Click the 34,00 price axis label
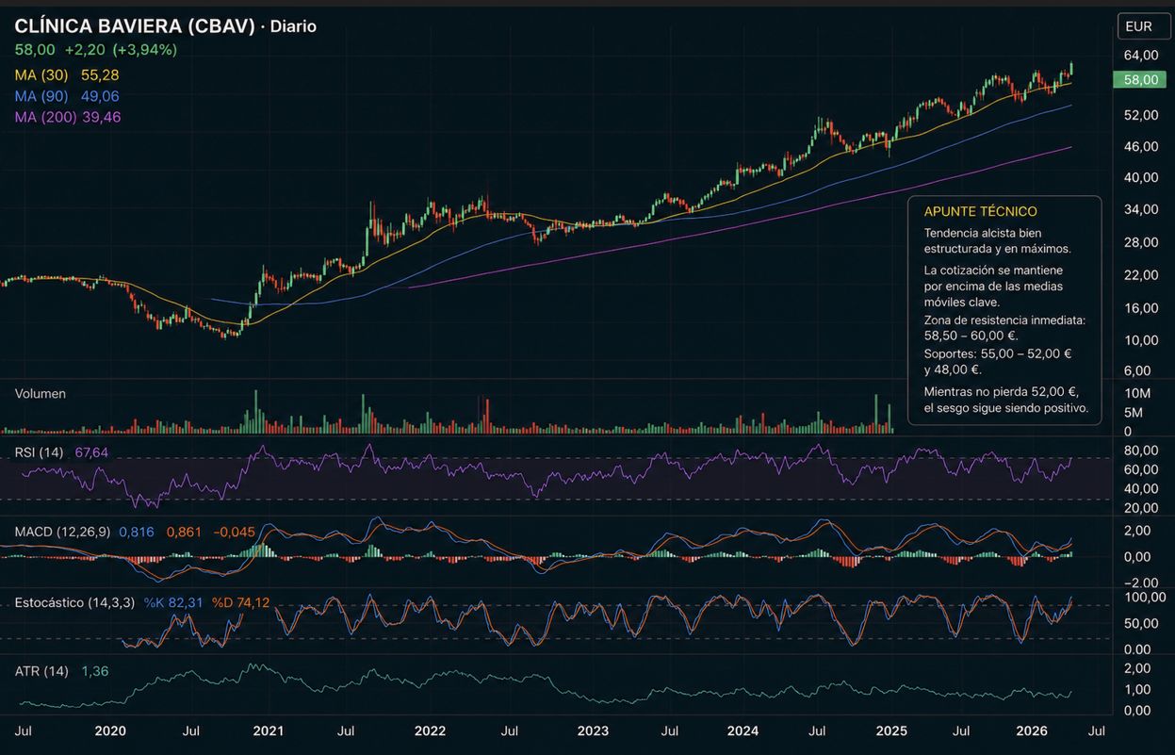The image size is (1175, 755). [1141, 209]
